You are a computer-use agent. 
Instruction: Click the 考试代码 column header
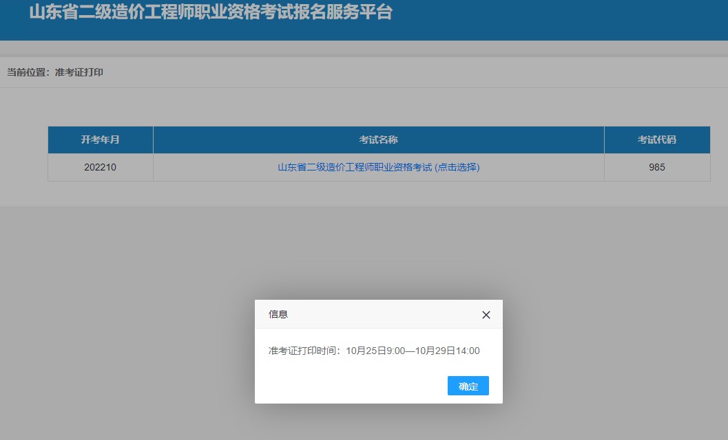coord(656,140)
